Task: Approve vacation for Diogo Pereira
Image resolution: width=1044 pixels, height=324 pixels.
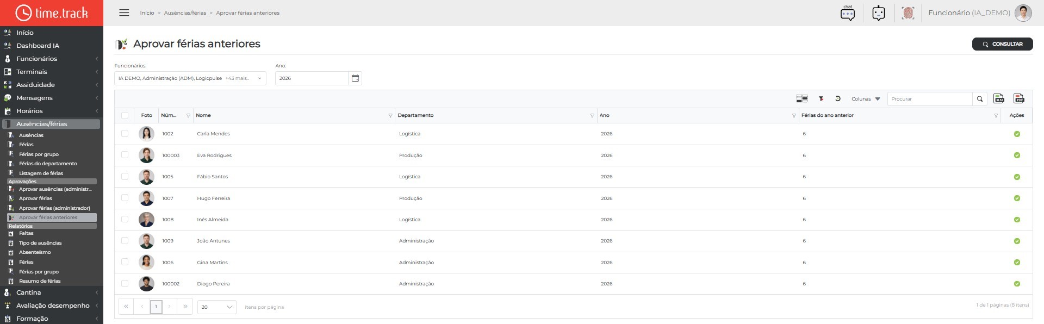Action: coord(1017,284)
